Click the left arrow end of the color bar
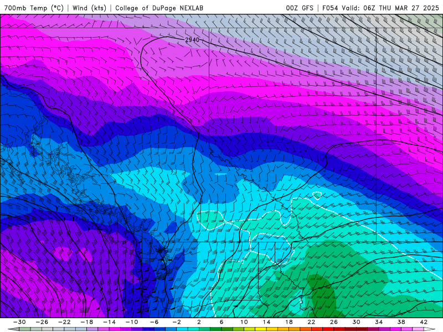The width and height of the screenshot is (443, 332). (x=13, y=329)
